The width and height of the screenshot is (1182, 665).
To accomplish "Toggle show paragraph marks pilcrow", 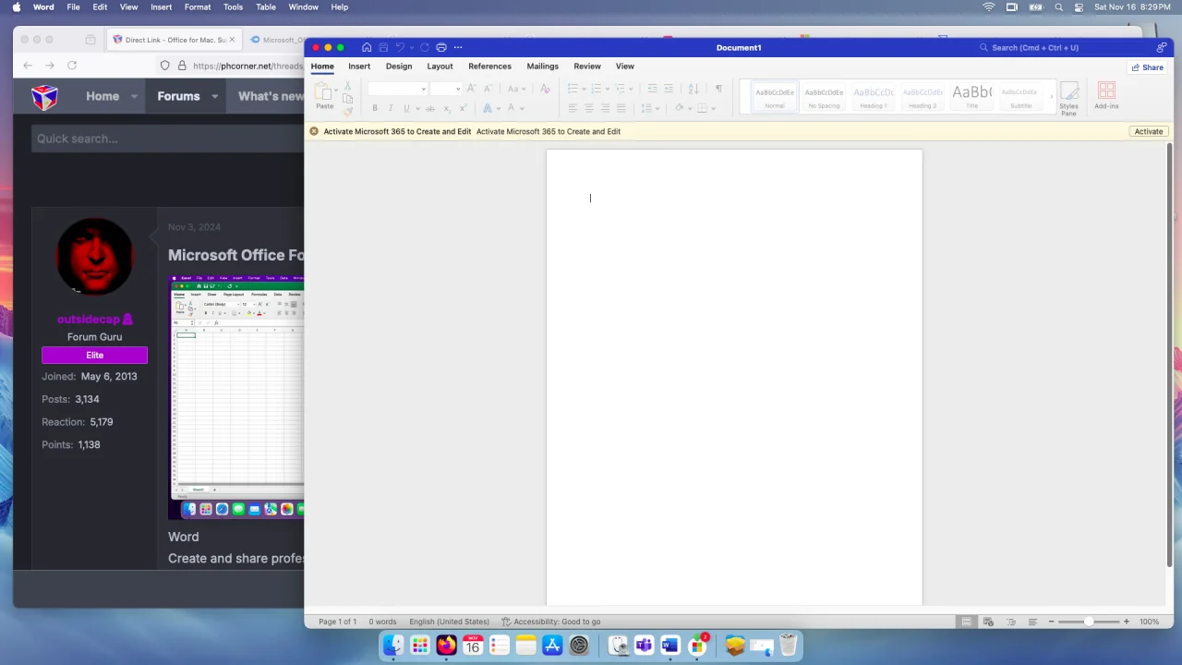I will (718, 89).
